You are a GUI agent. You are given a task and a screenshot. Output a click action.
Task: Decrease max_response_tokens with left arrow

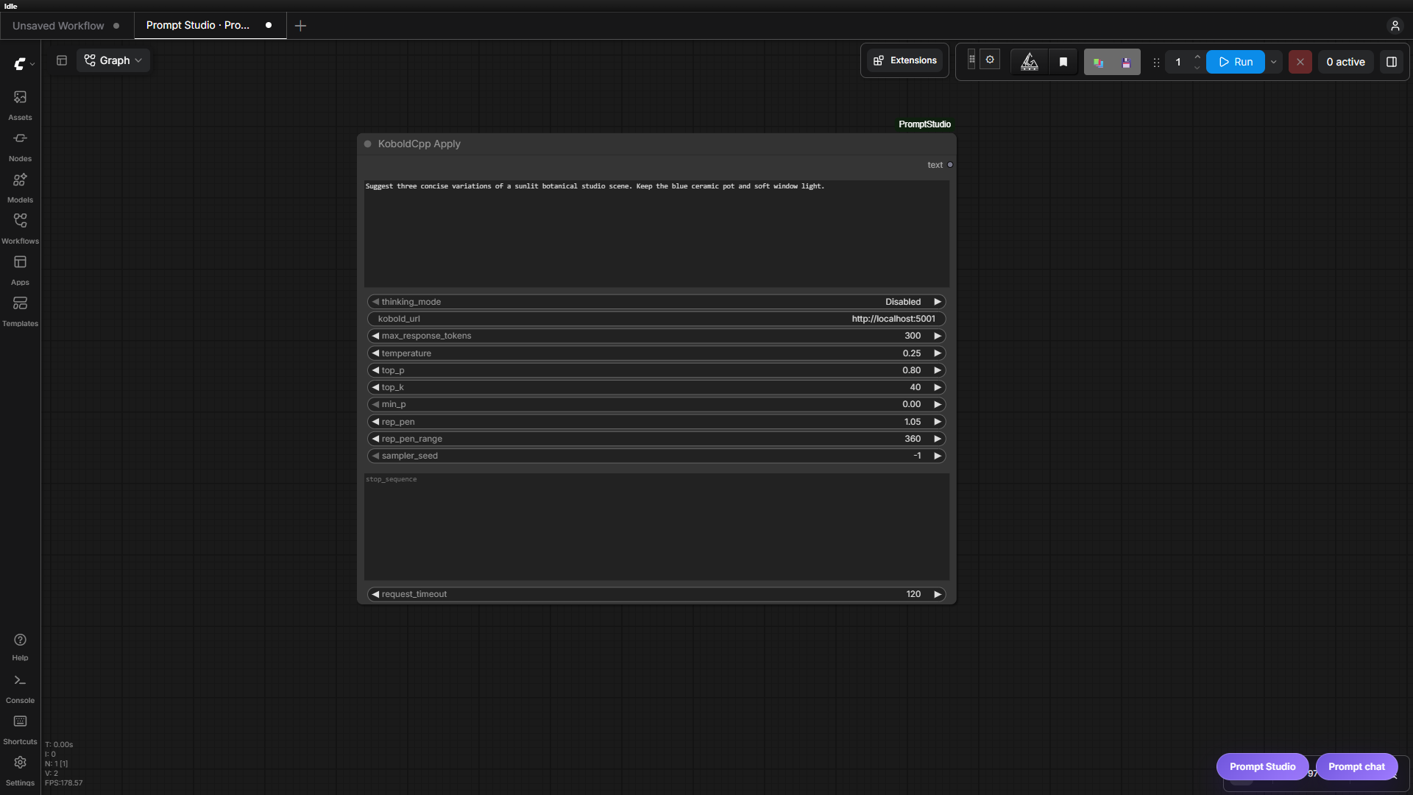[x=375, y=336]
